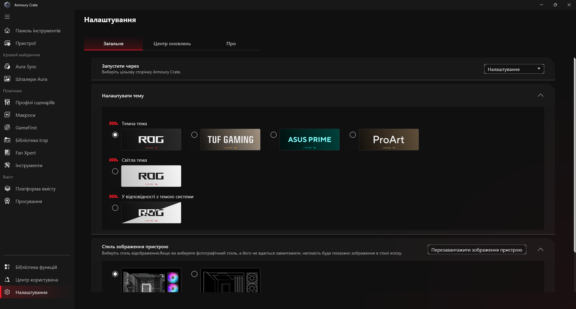Open Платформа вмісту layers icon

(7, 189)
